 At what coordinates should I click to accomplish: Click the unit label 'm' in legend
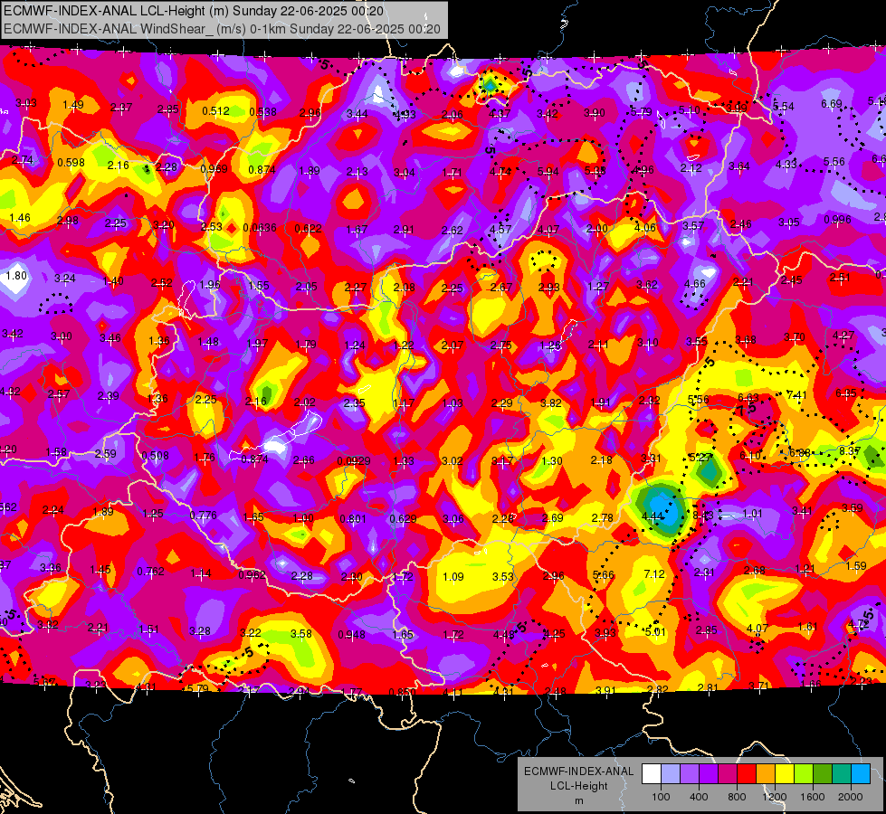pos(578,801)
